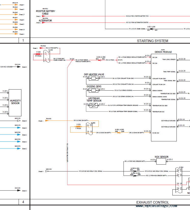Click the G104 ECU GROUND label

(6, 67)
